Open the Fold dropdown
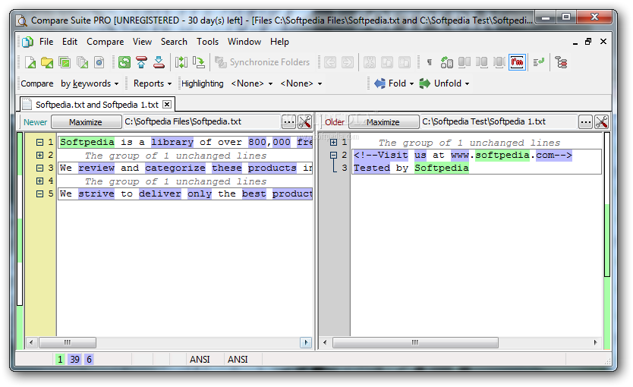This screenshot has height=387, width=633. [x=394, y=83]
